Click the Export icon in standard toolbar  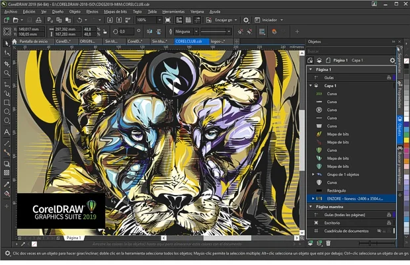(119, 20)
